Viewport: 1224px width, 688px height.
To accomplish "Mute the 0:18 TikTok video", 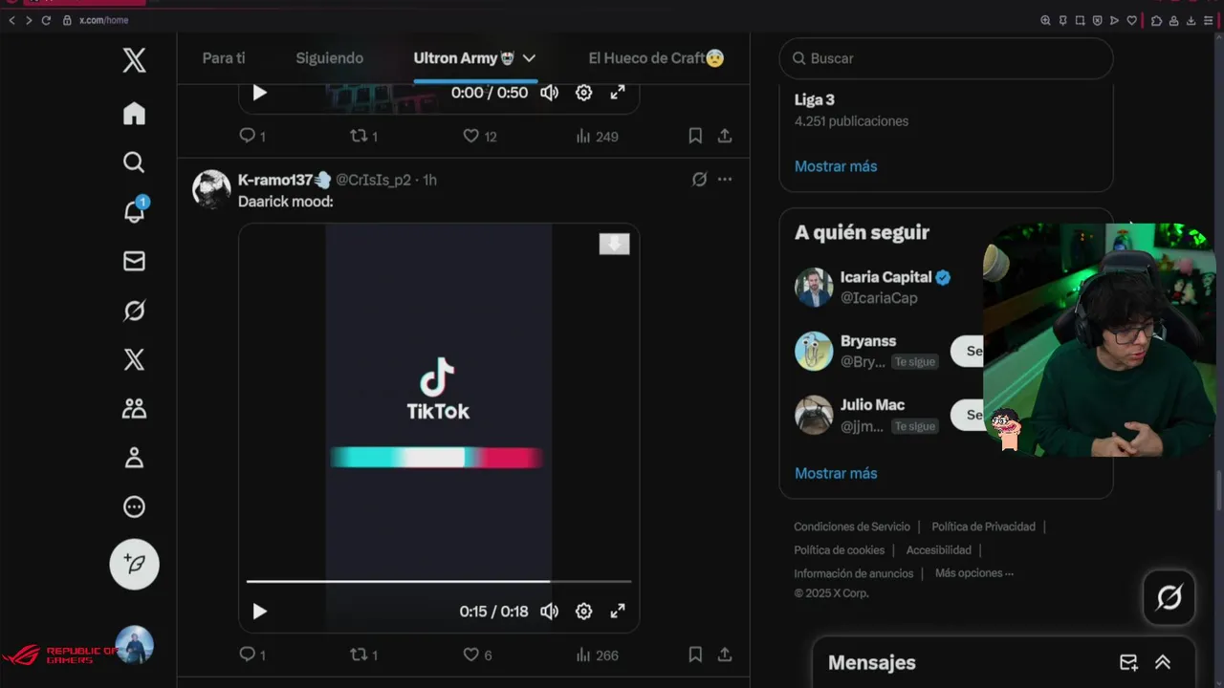I will tap(549, 612).
